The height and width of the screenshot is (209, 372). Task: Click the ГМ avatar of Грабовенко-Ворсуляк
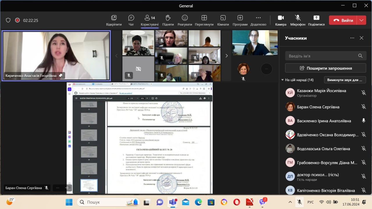click(x=290, y=163)
